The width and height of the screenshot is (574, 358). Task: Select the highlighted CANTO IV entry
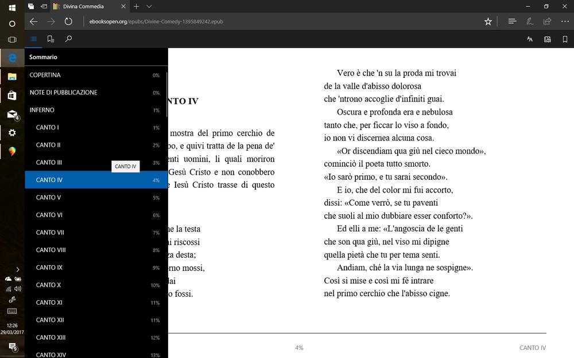tap(96, 180)
